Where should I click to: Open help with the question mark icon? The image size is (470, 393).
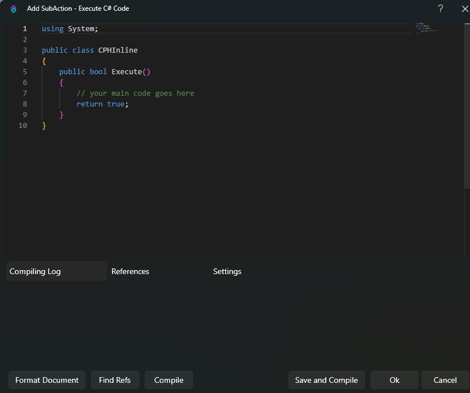click(441, 8)
